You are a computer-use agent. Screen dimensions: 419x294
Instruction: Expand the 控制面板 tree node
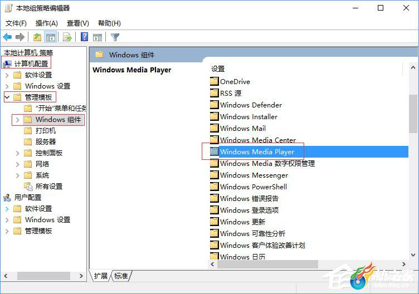[18, 153]
